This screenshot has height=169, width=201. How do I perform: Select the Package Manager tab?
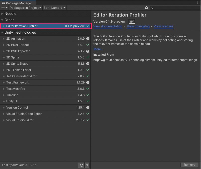point(17,3)
